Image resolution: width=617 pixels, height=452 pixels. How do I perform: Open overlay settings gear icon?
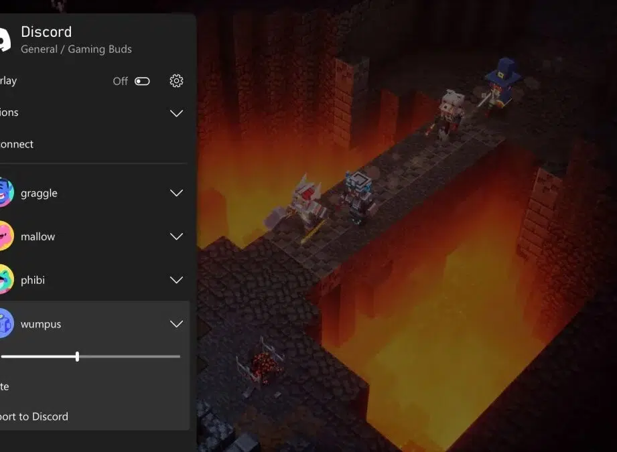(x=176, y=80)
